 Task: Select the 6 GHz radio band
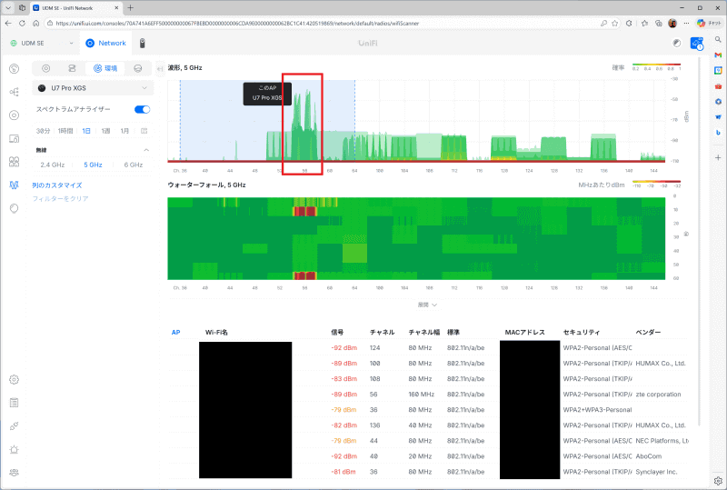click(x=133, y=165)
